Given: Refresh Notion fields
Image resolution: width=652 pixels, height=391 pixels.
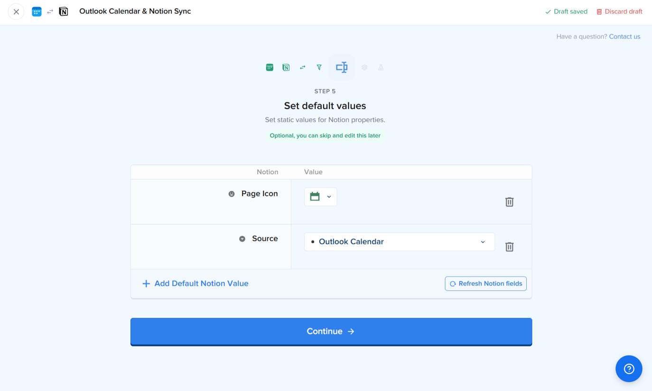Looking at the screenshot, I should [x=485, y=284].
